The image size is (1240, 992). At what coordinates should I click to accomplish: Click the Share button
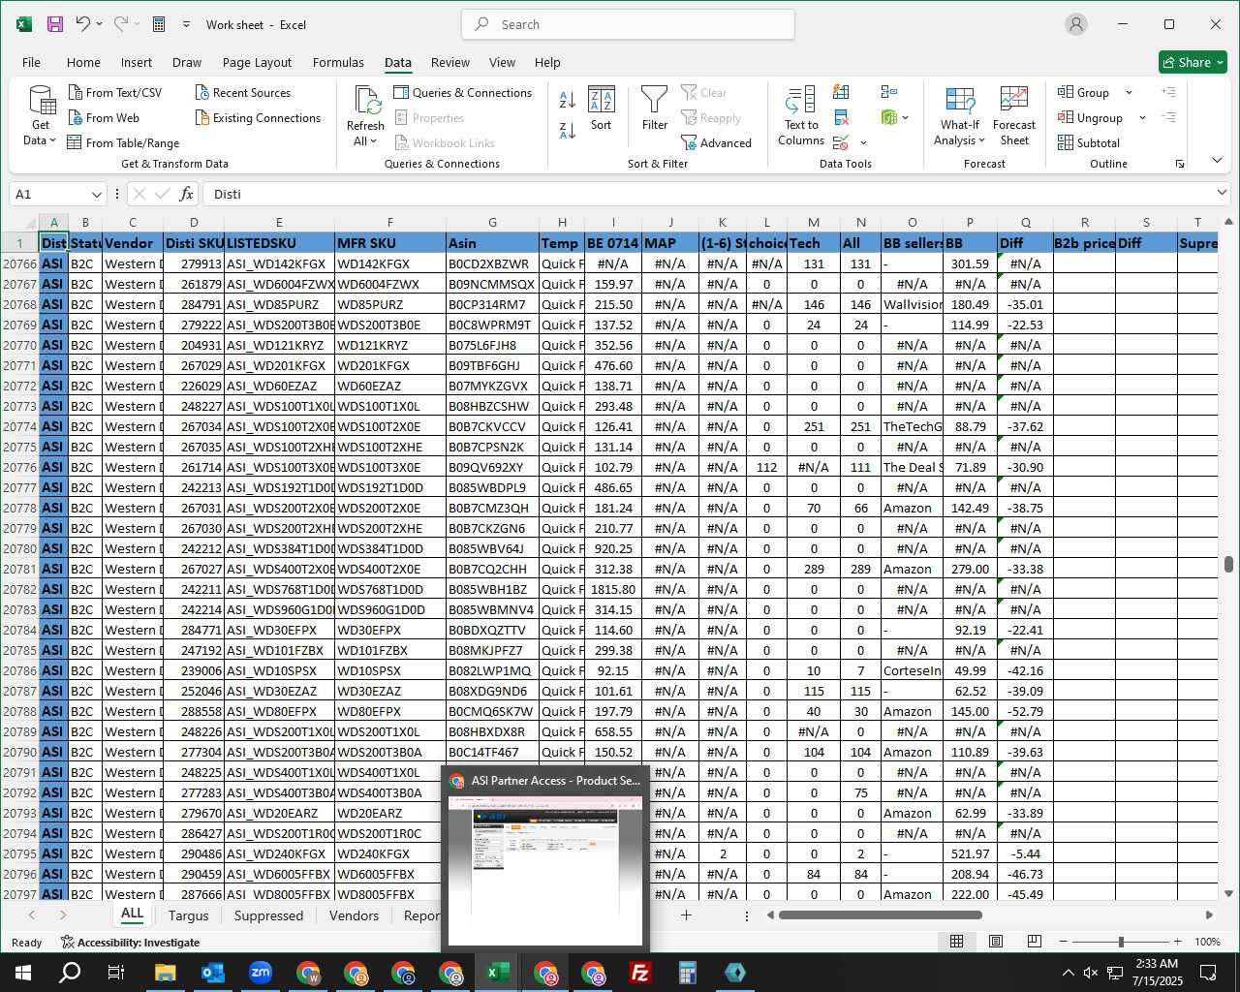click(x=1193, y=62)
